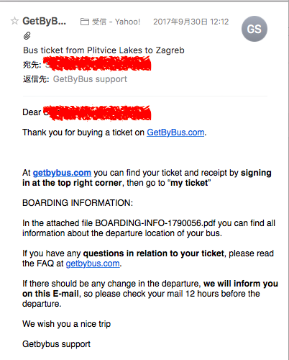
Task: Click the Getbybus support signature
Action: [56, 344]
